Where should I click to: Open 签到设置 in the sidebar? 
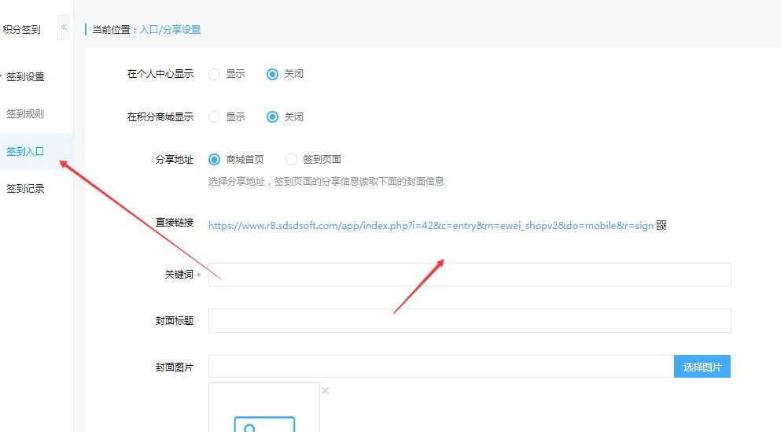25,77
